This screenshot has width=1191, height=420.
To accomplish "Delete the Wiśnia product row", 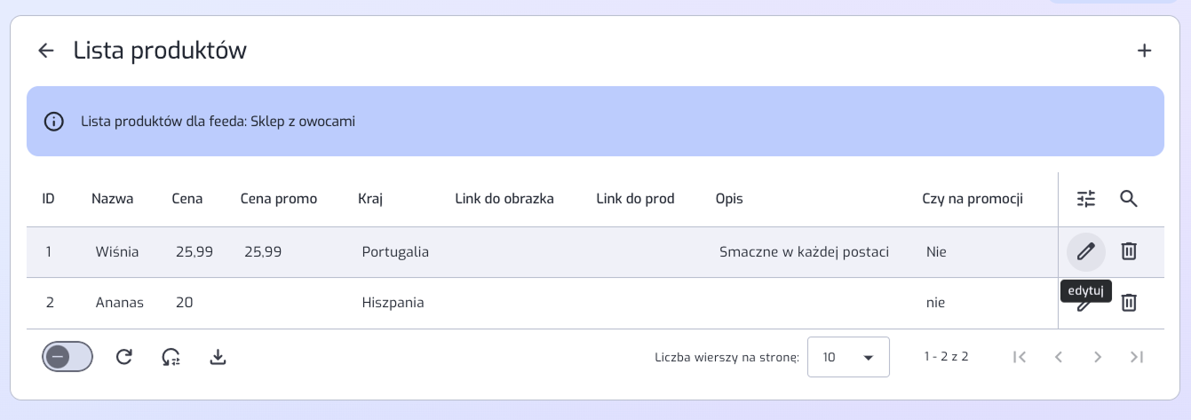I will point(1129,251).
